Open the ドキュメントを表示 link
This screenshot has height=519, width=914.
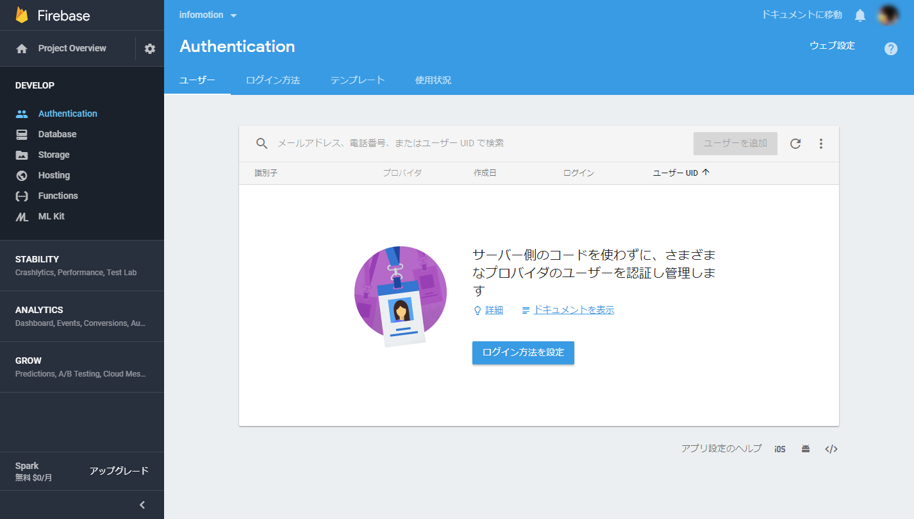pyautogui.click(x=573, y=309)
